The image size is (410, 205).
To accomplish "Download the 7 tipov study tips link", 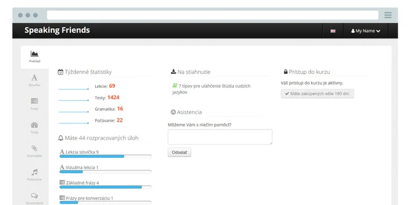I will pos(211,89).
